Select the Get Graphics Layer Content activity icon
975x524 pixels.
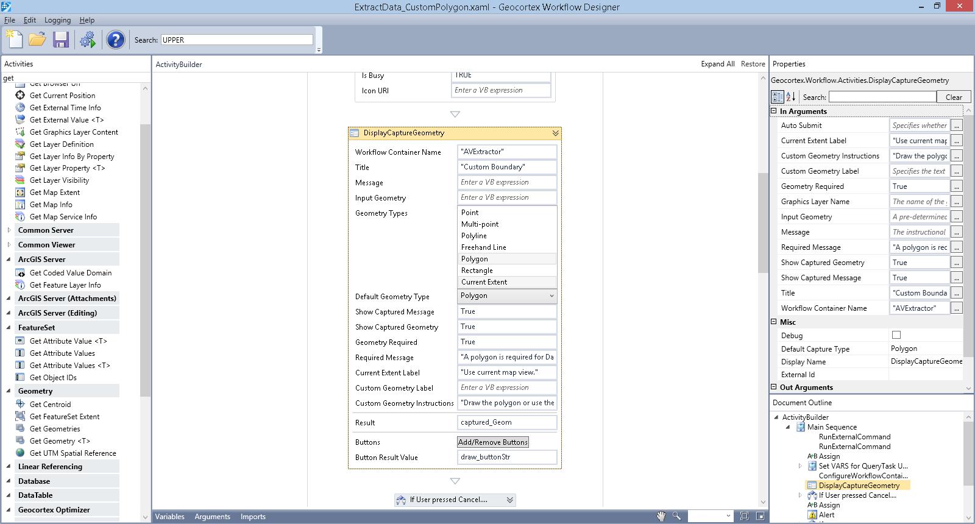pyautogui.click(x=20, y=132)
